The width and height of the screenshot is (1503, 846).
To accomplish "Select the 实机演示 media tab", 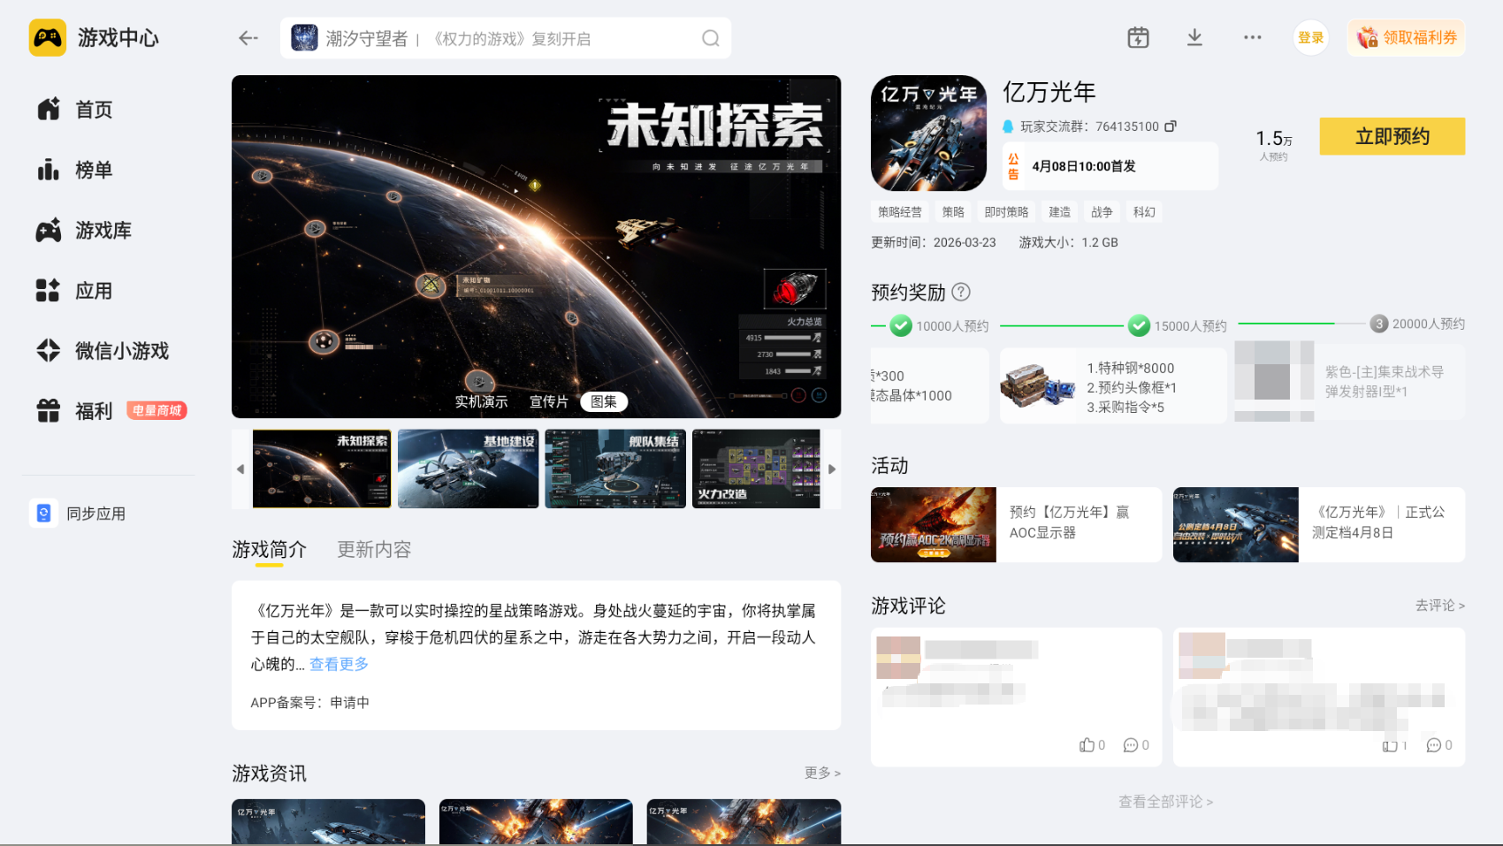I will point(482,402).
